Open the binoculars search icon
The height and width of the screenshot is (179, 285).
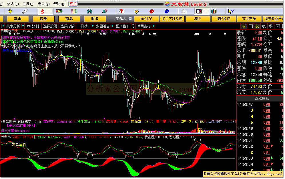point(89,11)
